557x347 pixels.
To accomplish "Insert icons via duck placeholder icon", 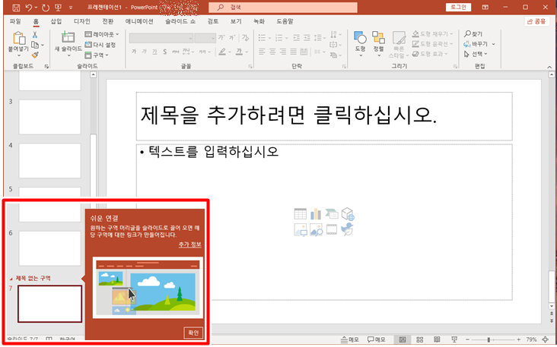I will point(347,229).
